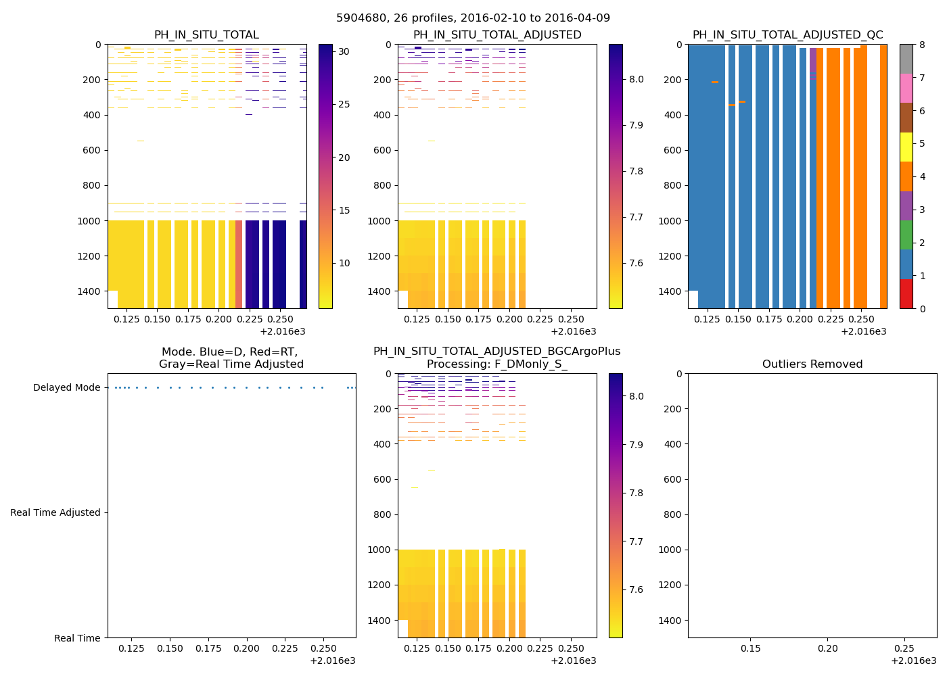
Task: Pick the brown segment of the QC colorbar
Action: point(906,118)
